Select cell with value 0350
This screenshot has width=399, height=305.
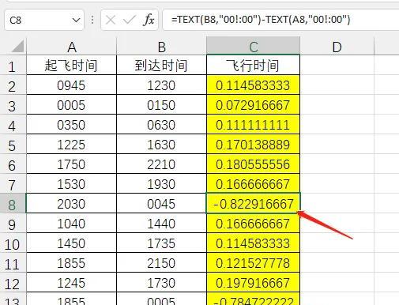[x=72, y=125]
